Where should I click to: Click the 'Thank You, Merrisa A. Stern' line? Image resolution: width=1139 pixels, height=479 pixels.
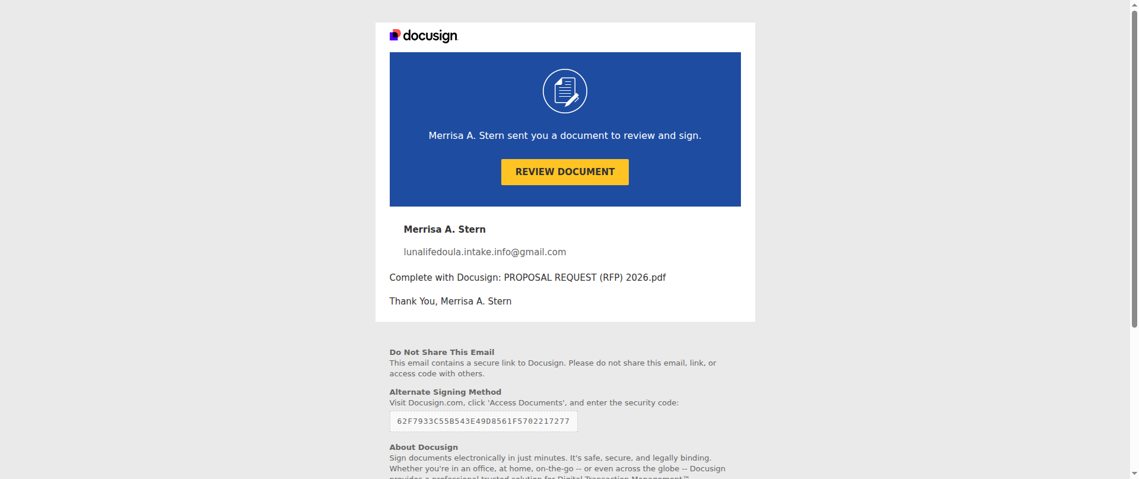tap(450, 302)
